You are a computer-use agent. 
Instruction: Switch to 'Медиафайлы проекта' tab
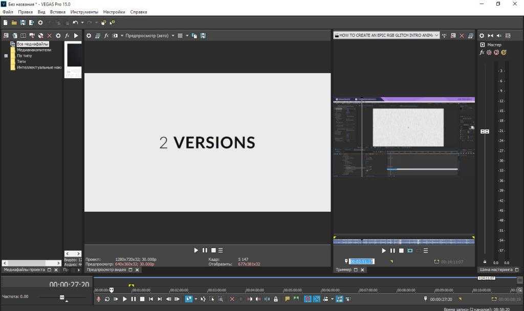[25, 270]
